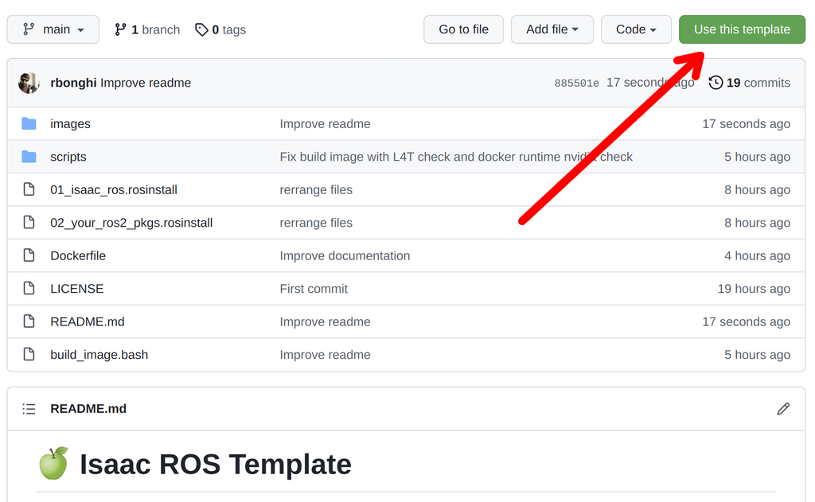Image resolution: width=815 pixels, height=502 pixels.
Task: Click the Isaac ROS Template heading
Action: click(215, 464)
